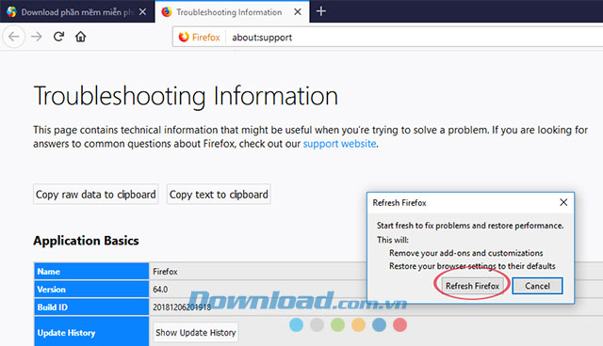Select the Build ID value 20181206201918

pyautogui.click(x=182, y=307)
